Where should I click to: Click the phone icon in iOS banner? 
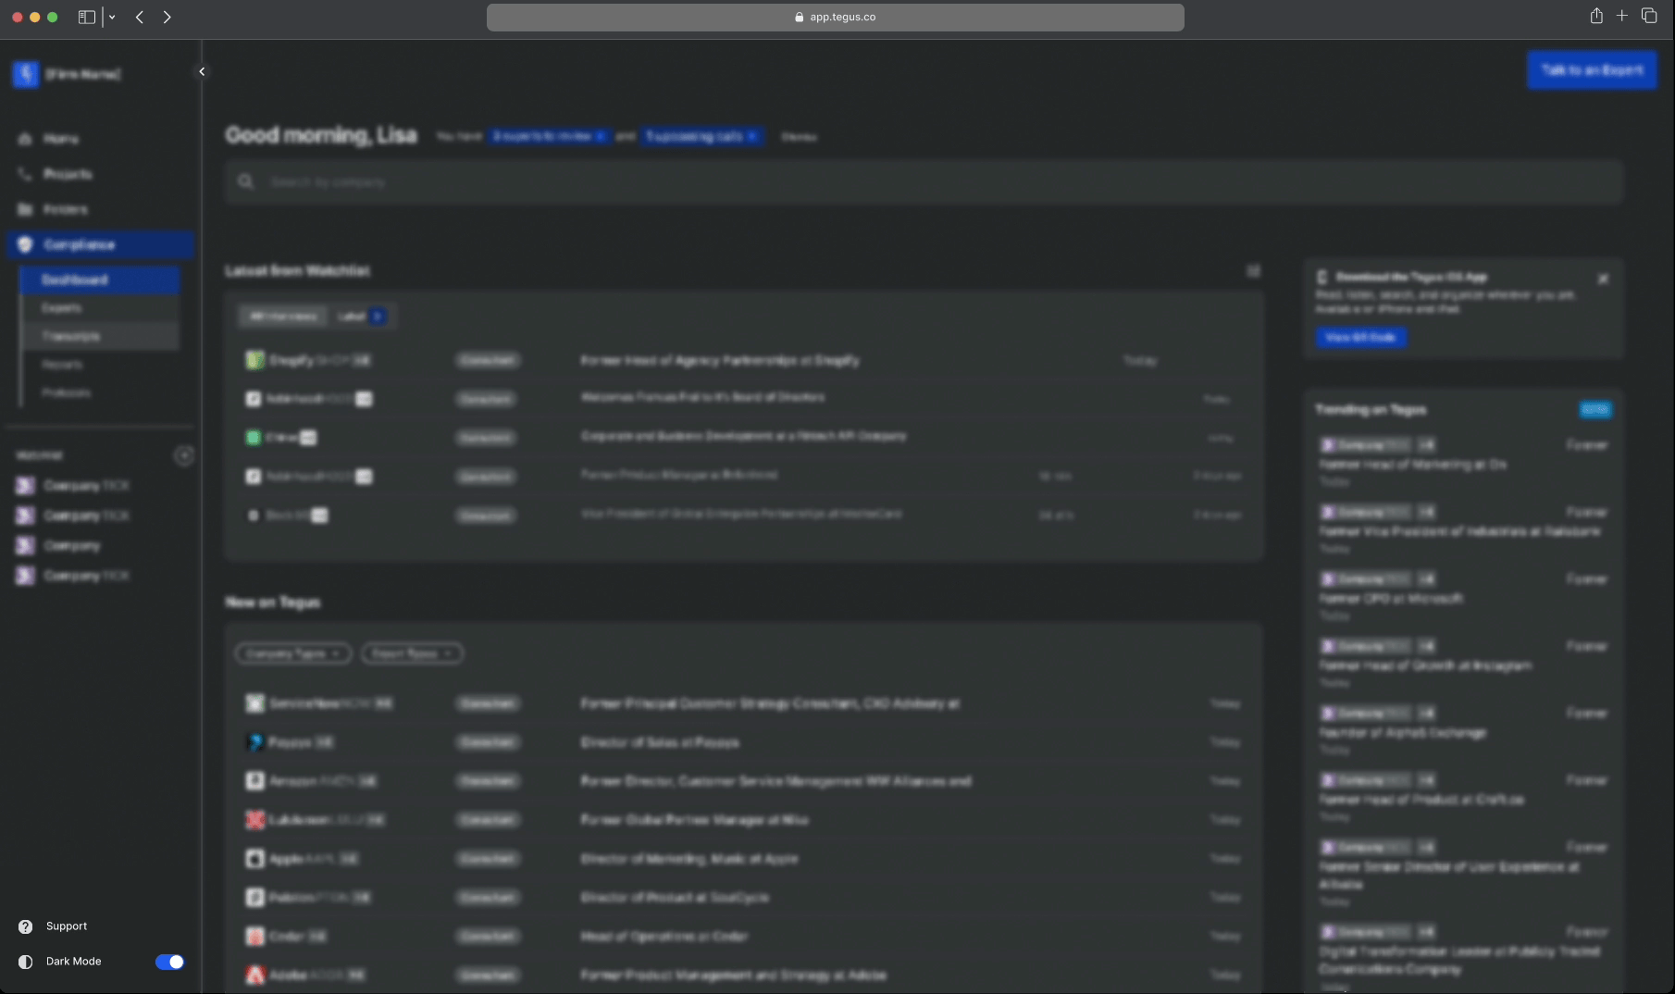tap(1322, 277)
